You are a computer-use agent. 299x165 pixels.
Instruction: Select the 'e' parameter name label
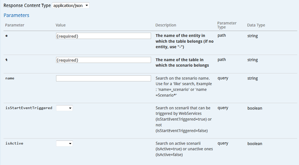pos(7,36)
